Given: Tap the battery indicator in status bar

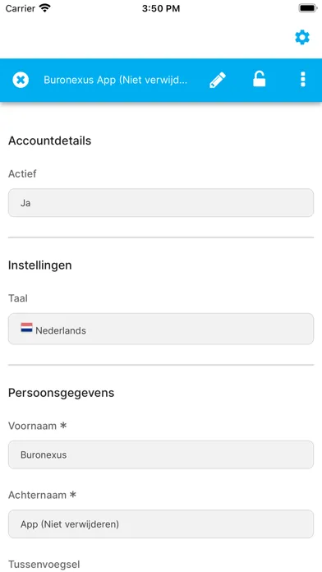Looking at the screenshot, I should (307, 8).
